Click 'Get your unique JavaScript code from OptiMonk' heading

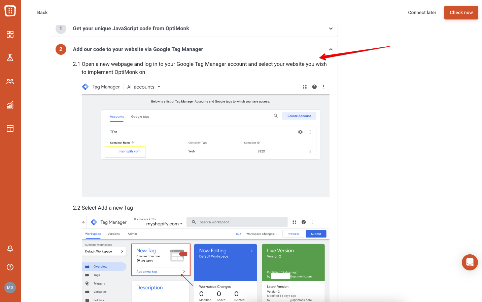pyautogui.click(x=131, y=29)
